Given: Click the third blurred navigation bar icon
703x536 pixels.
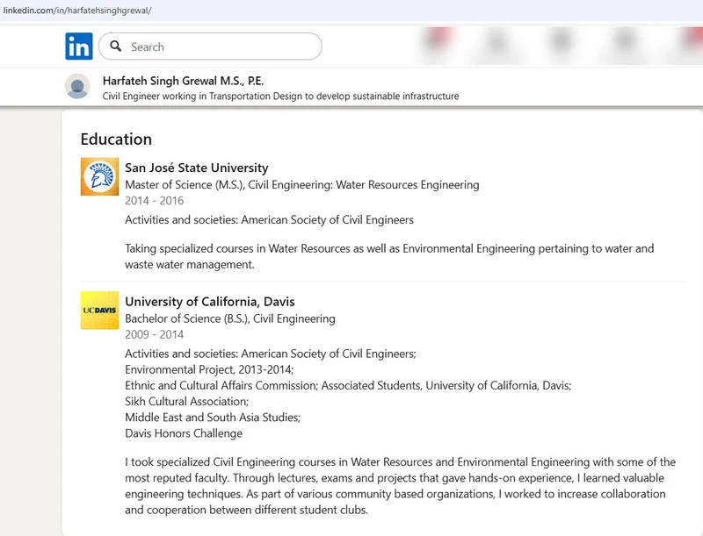Looking at the screenshot, I should tap(562, 44).
